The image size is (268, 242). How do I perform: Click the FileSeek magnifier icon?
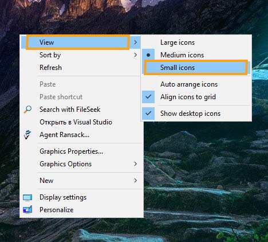click(27, 110)
